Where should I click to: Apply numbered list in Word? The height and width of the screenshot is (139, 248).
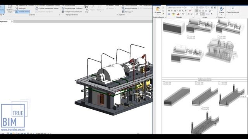(201, 7)
